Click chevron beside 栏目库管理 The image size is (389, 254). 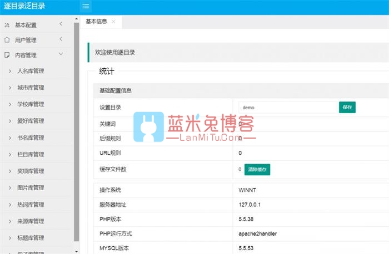tap(10, 155)
